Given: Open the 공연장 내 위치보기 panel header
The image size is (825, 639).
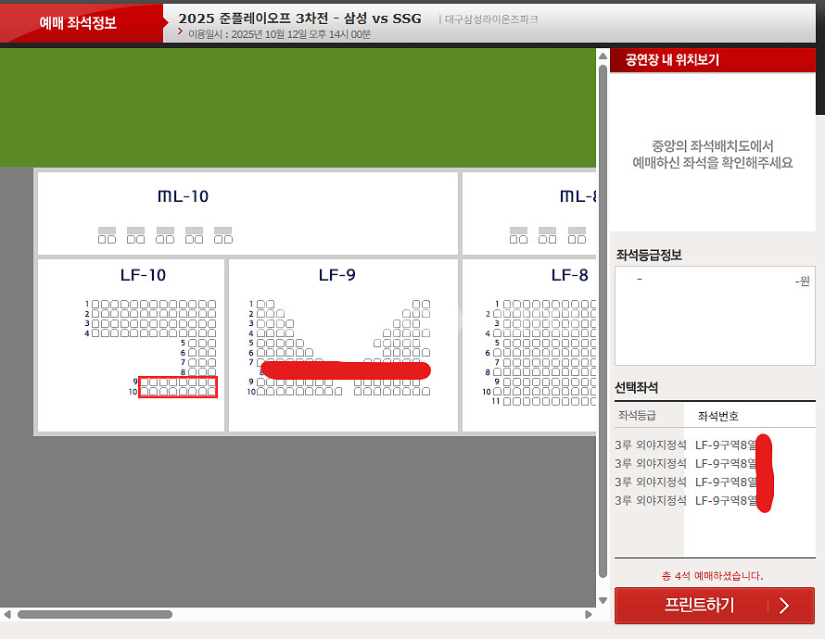Looking at the screenshot, I should click(672, 60).
